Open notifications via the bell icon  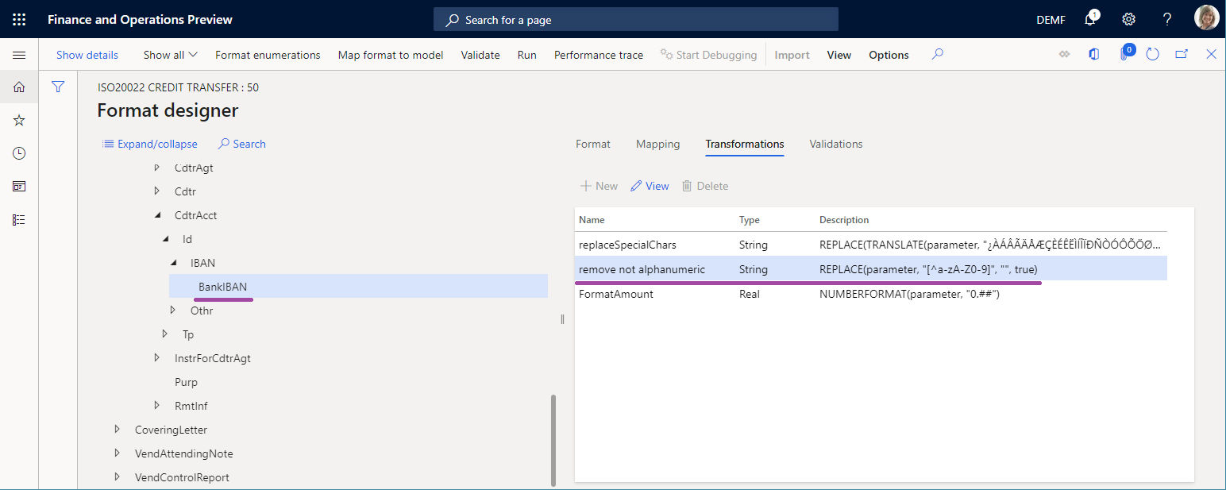(1089, 18)
